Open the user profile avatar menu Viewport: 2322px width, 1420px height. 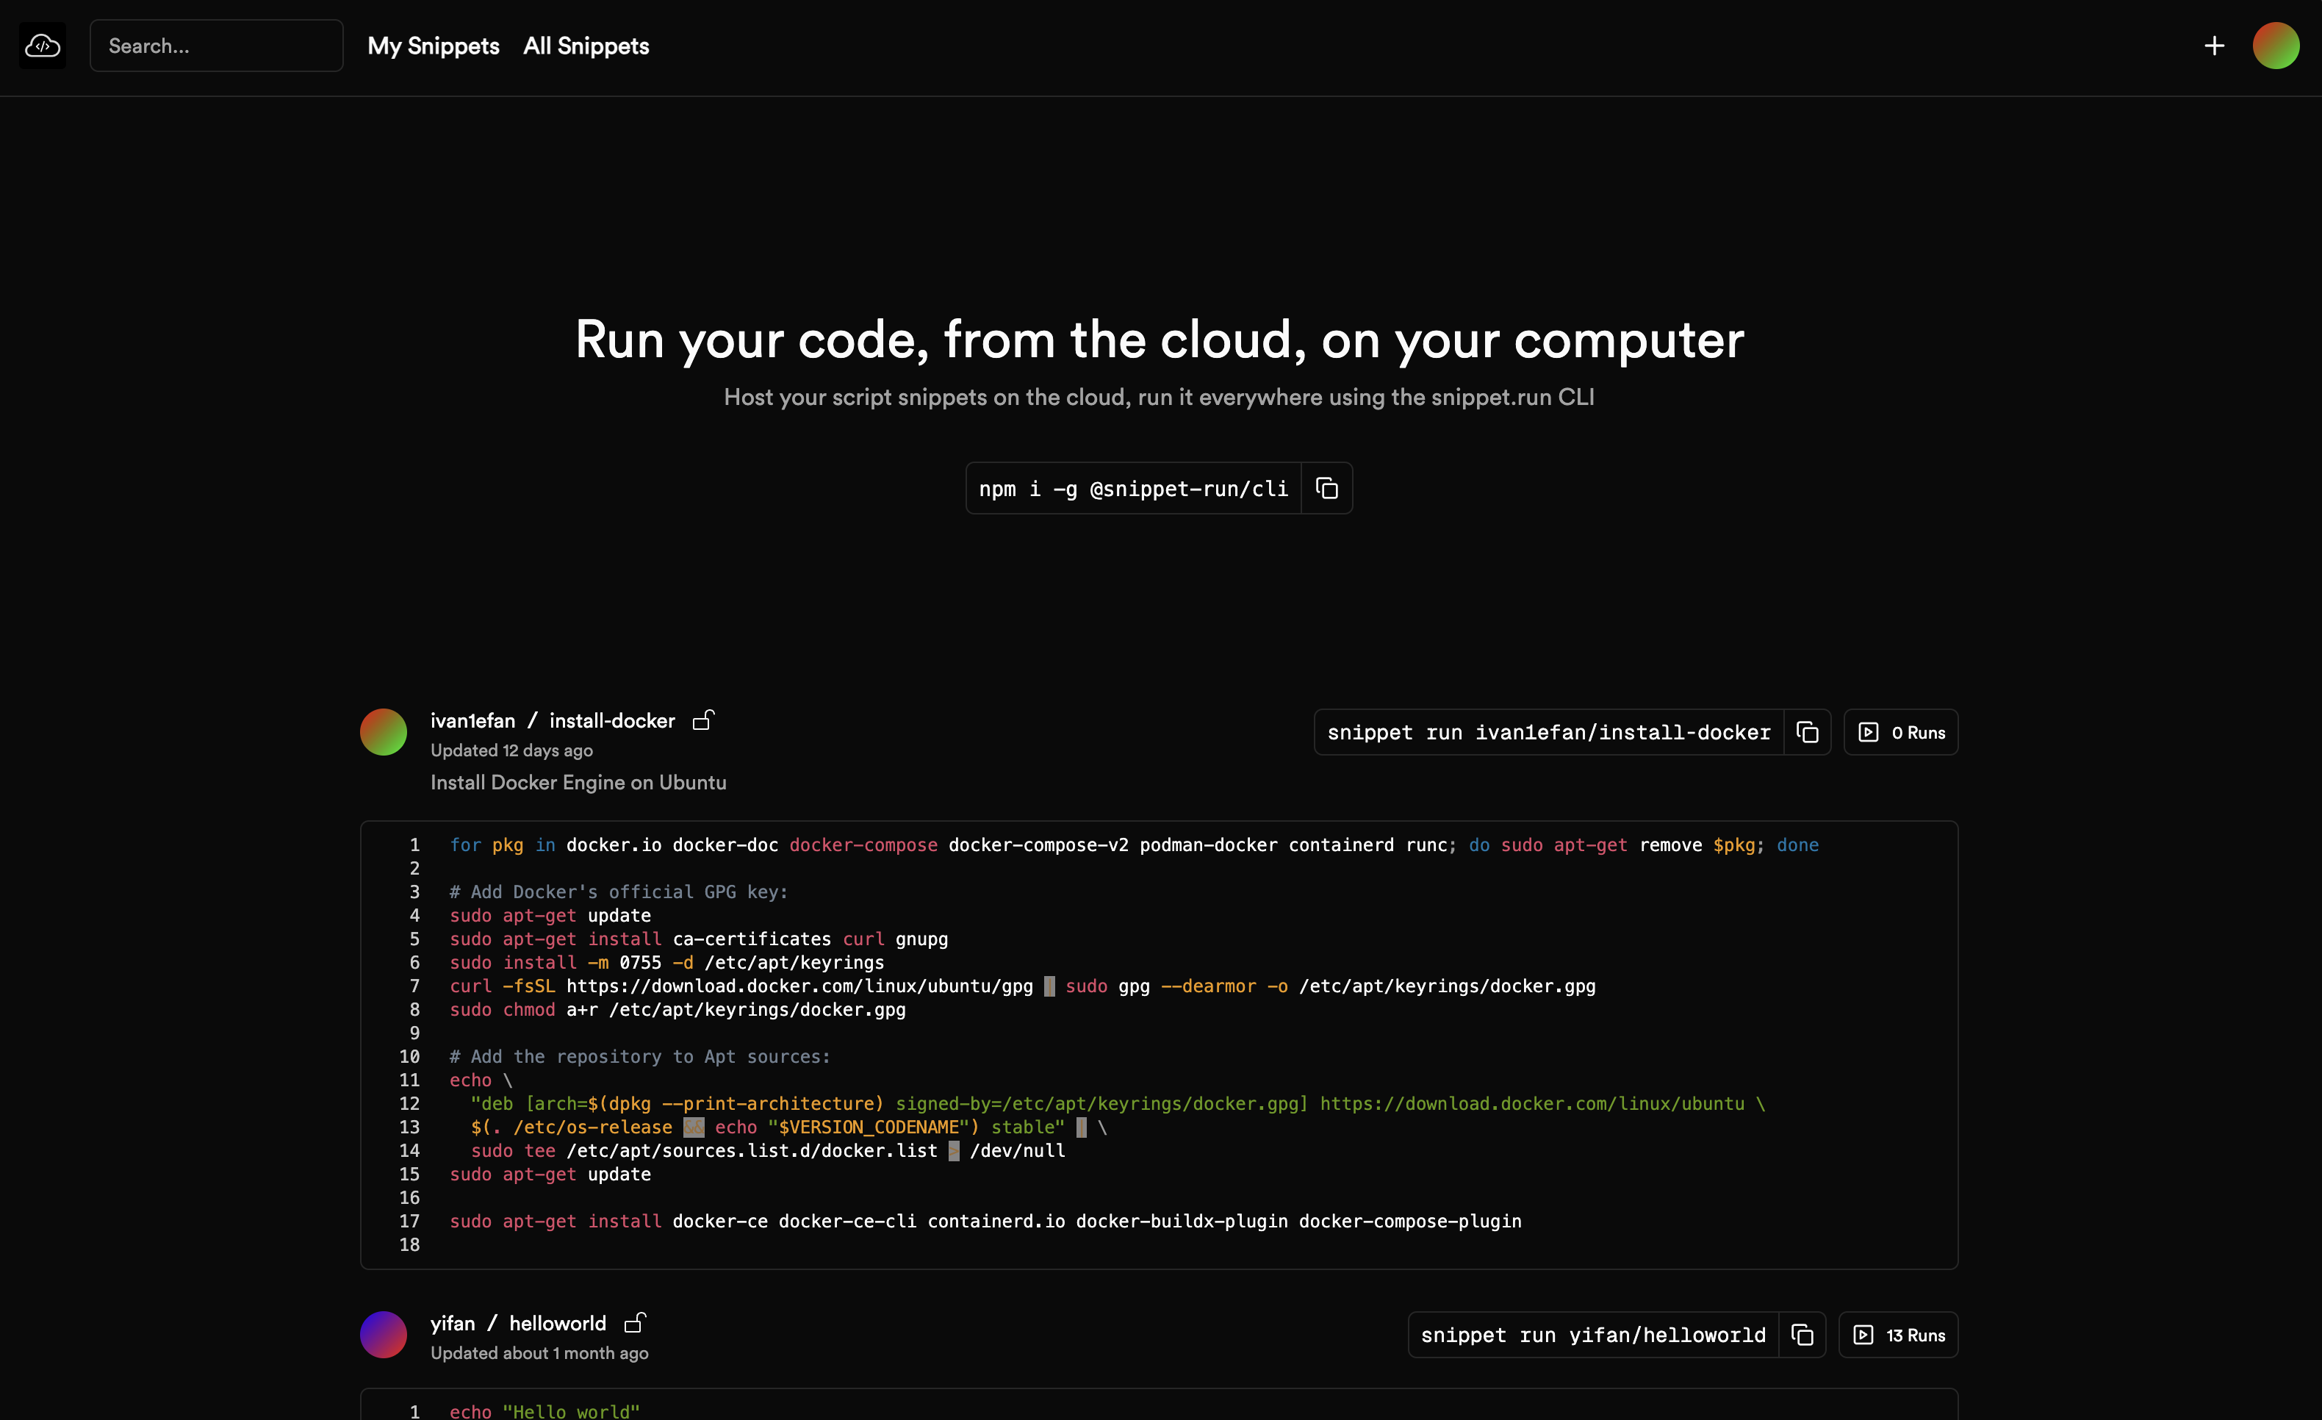[x=2275, y=46]
